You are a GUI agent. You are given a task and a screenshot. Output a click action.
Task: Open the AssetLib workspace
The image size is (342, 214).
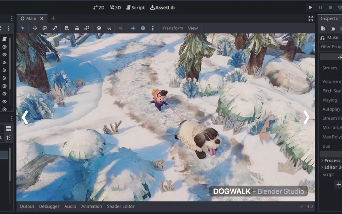tap(162, 8)
